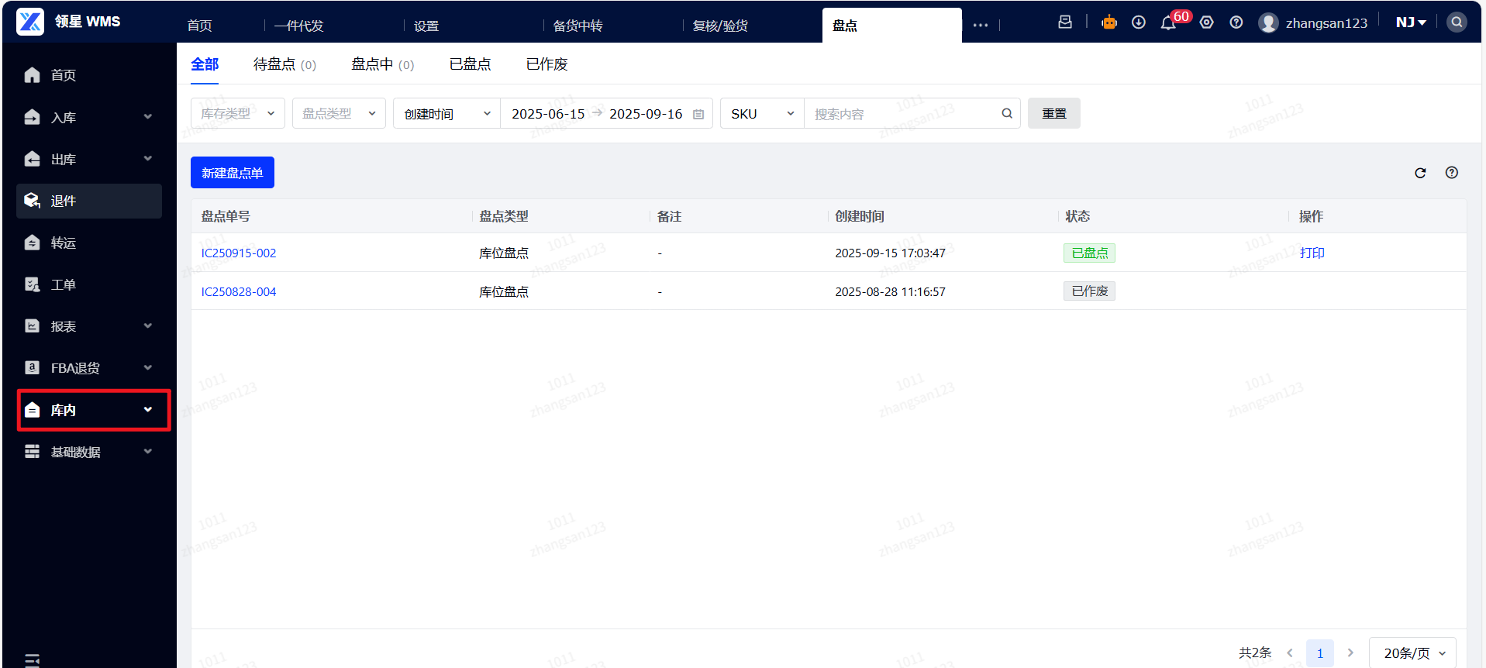Screen dimensions: 1486x668
Task: Click the zhangsan123 user avatar
Action: click(x=1268, y=22)
